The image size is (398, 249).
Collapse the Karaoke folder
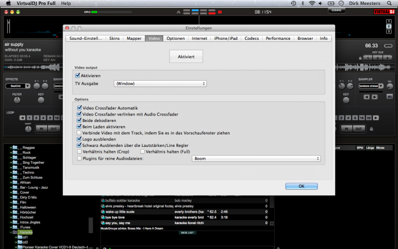pos(11,232)
